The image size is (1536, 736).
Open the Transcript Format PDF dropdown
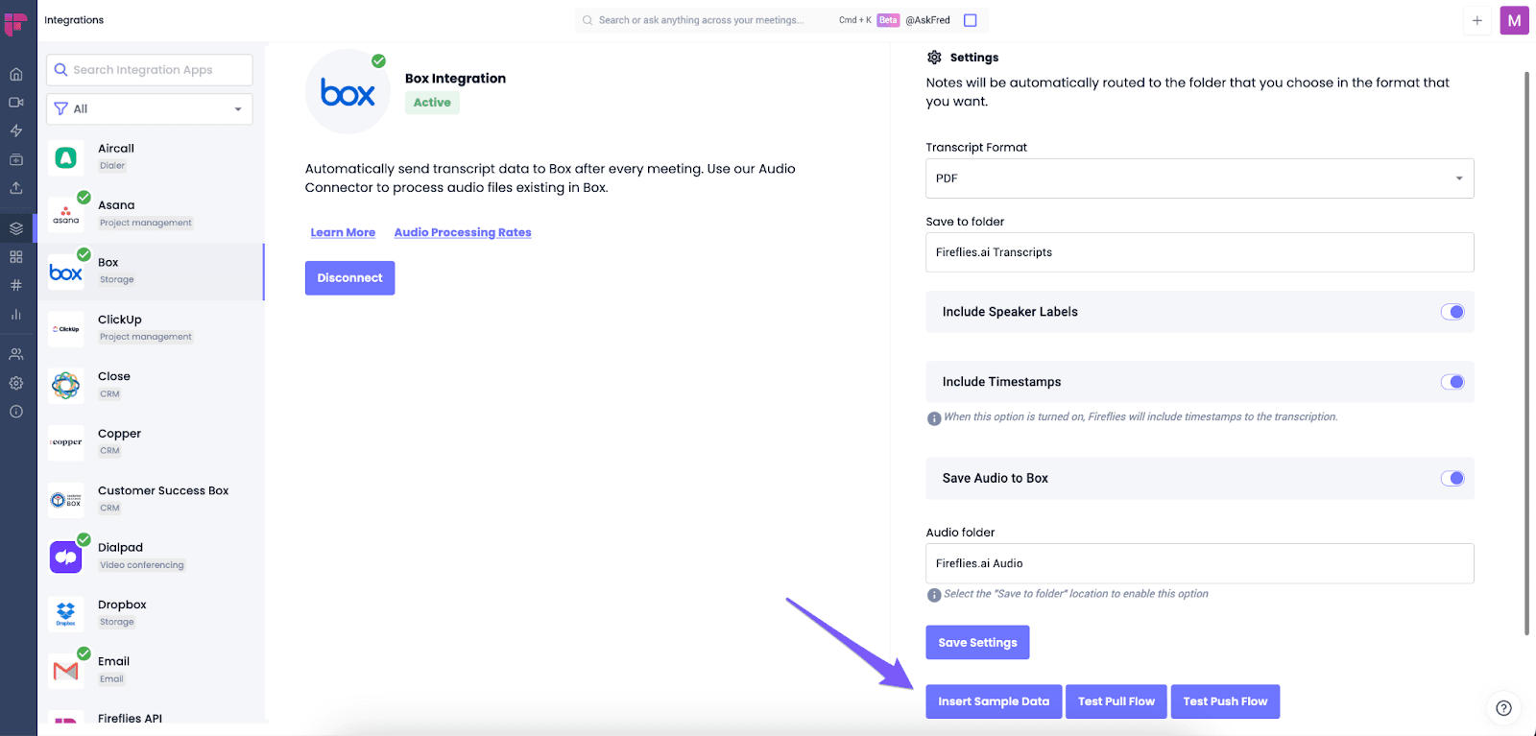[x=1200, y=178]
